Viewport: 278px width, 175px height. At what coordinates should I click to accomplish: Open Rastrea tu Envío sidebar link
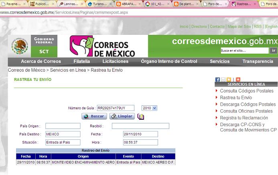(236, 98)
